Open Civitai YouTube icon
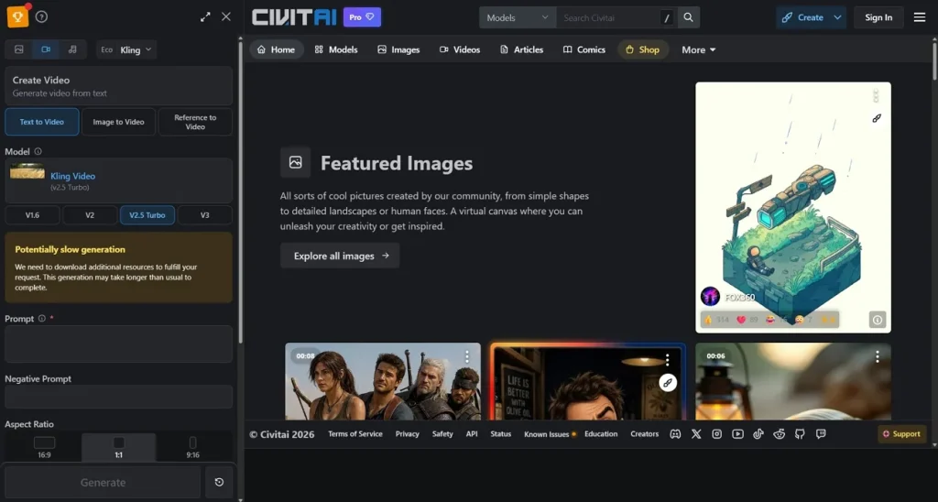 [737, 434]
